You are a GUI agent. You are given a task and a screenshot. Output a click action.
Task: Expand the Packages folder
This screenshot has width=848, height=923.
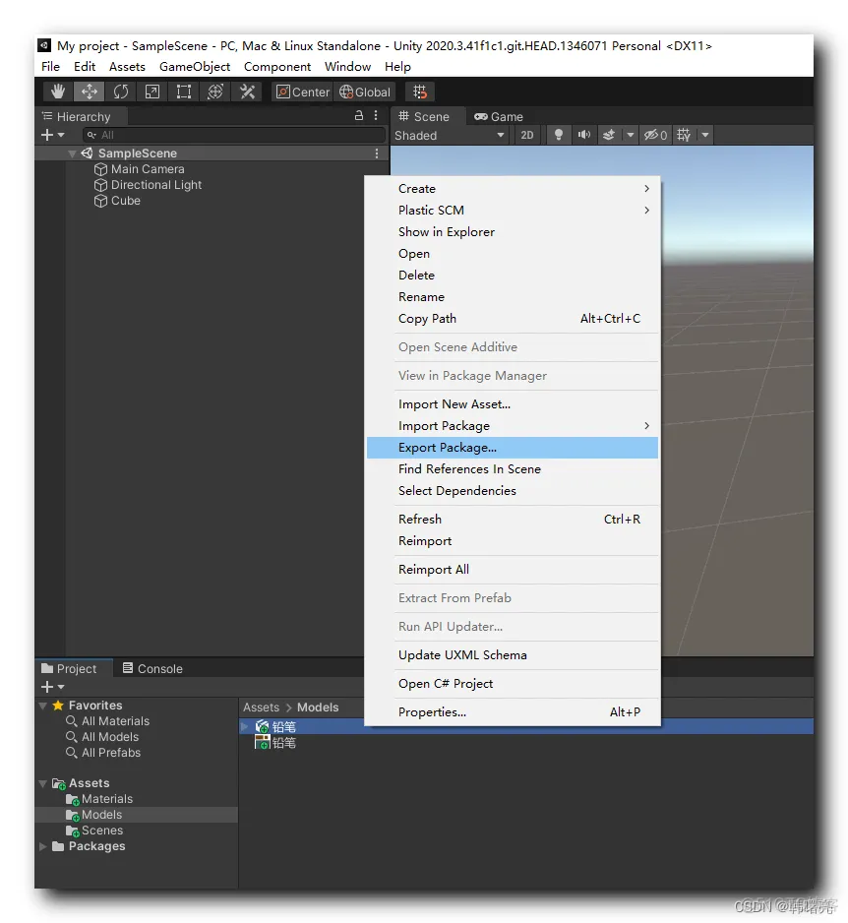pyautogui.click(x=43, y=846)
